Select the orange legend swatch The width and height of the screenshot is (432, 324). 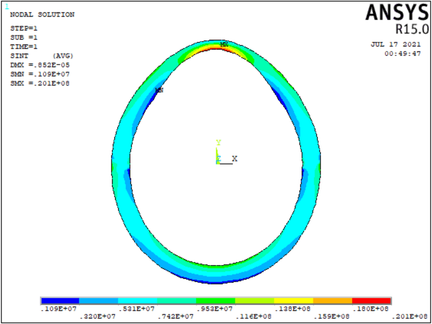coord(333,301)
